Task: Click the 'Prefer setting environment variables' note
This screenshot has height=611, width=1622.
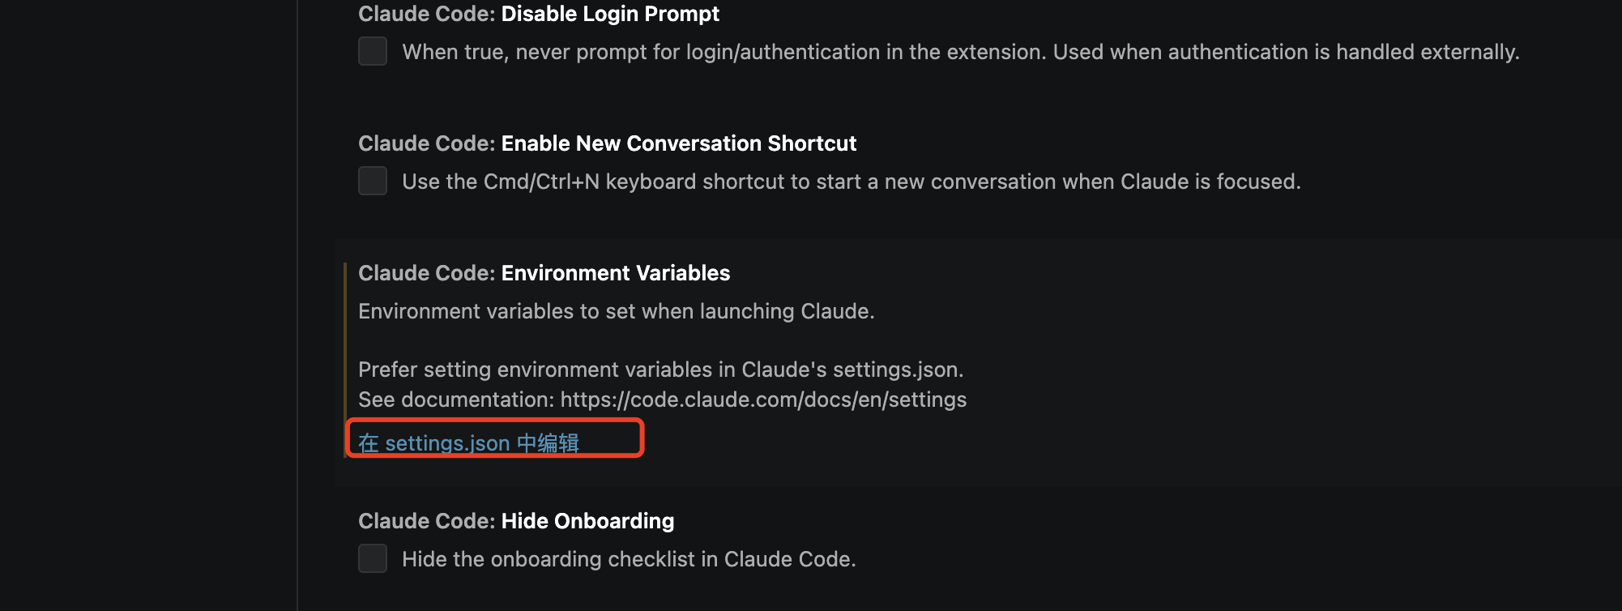Action: [x=660, y=370]
